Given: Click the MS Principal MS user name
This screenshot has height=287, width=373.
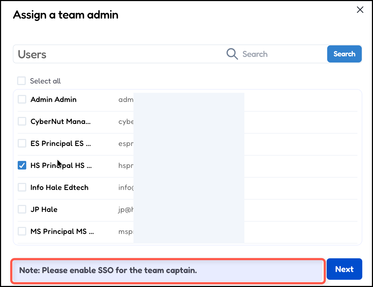Looking at the screenshot, I should pyautogui.click(x=62, y=231).
